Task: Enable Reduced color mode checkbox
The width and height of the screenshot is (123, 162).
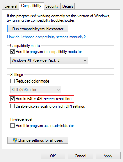Action: 12,81
